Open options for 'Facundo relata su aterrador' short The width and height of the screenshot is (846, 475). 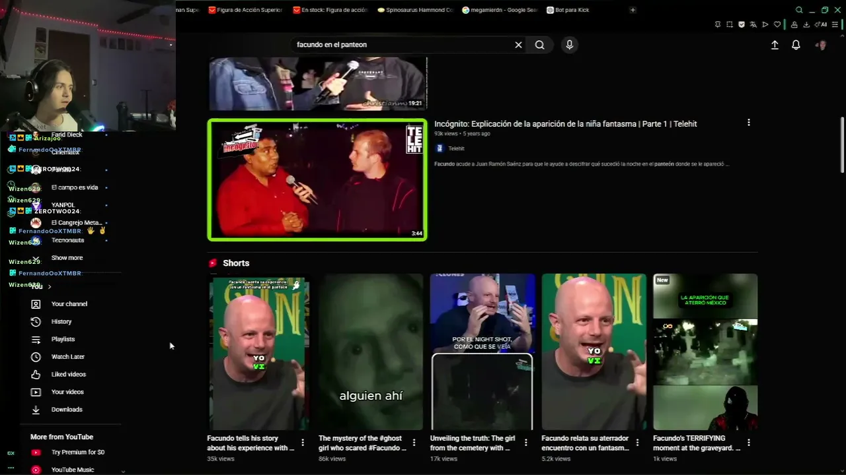click(x=638, y=443)
